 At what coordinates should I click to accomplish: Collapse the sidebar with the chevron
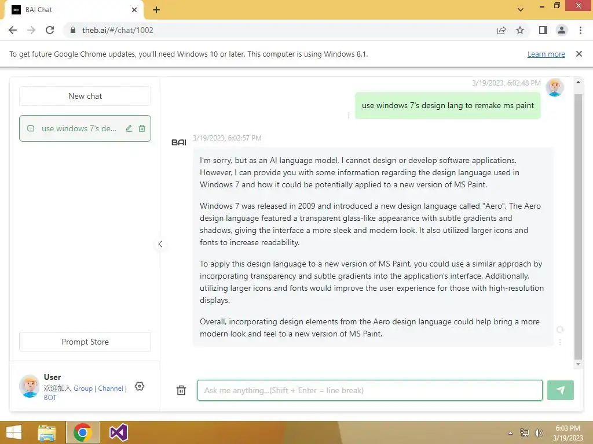[160, 244]
